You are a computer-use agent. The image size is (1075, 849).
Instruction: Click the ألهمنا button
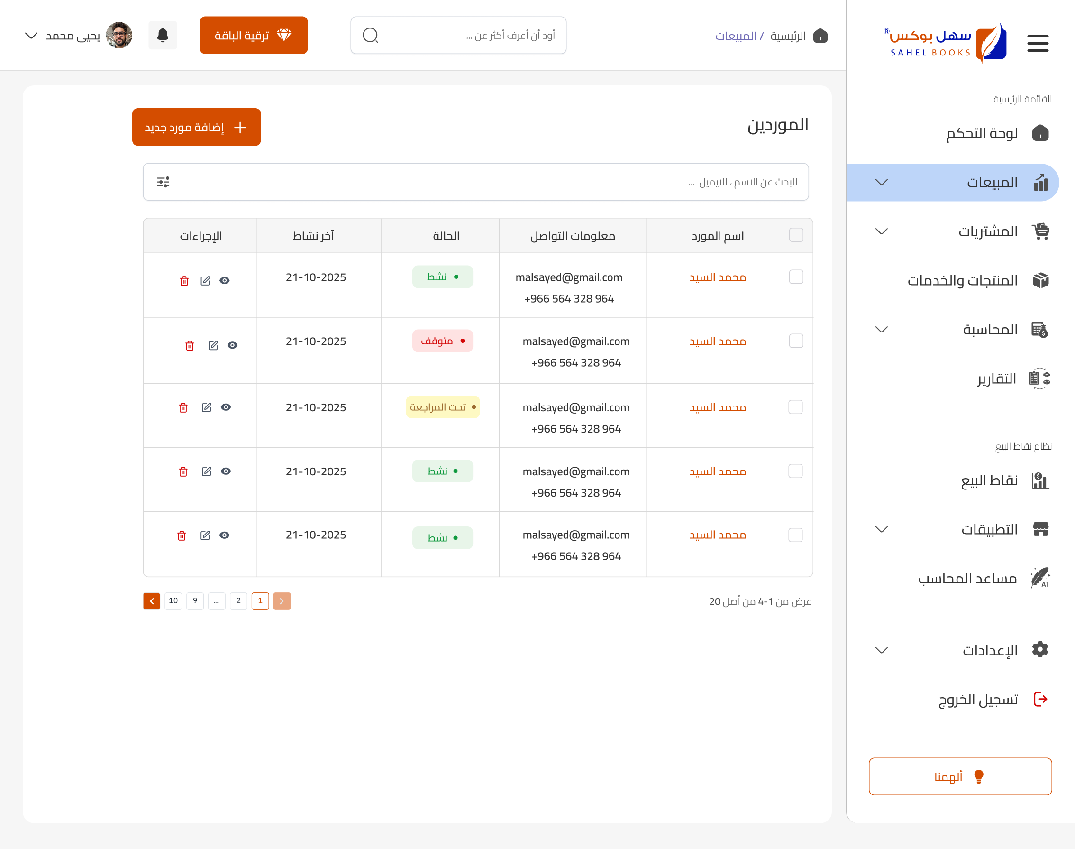[x=960, y=777]
